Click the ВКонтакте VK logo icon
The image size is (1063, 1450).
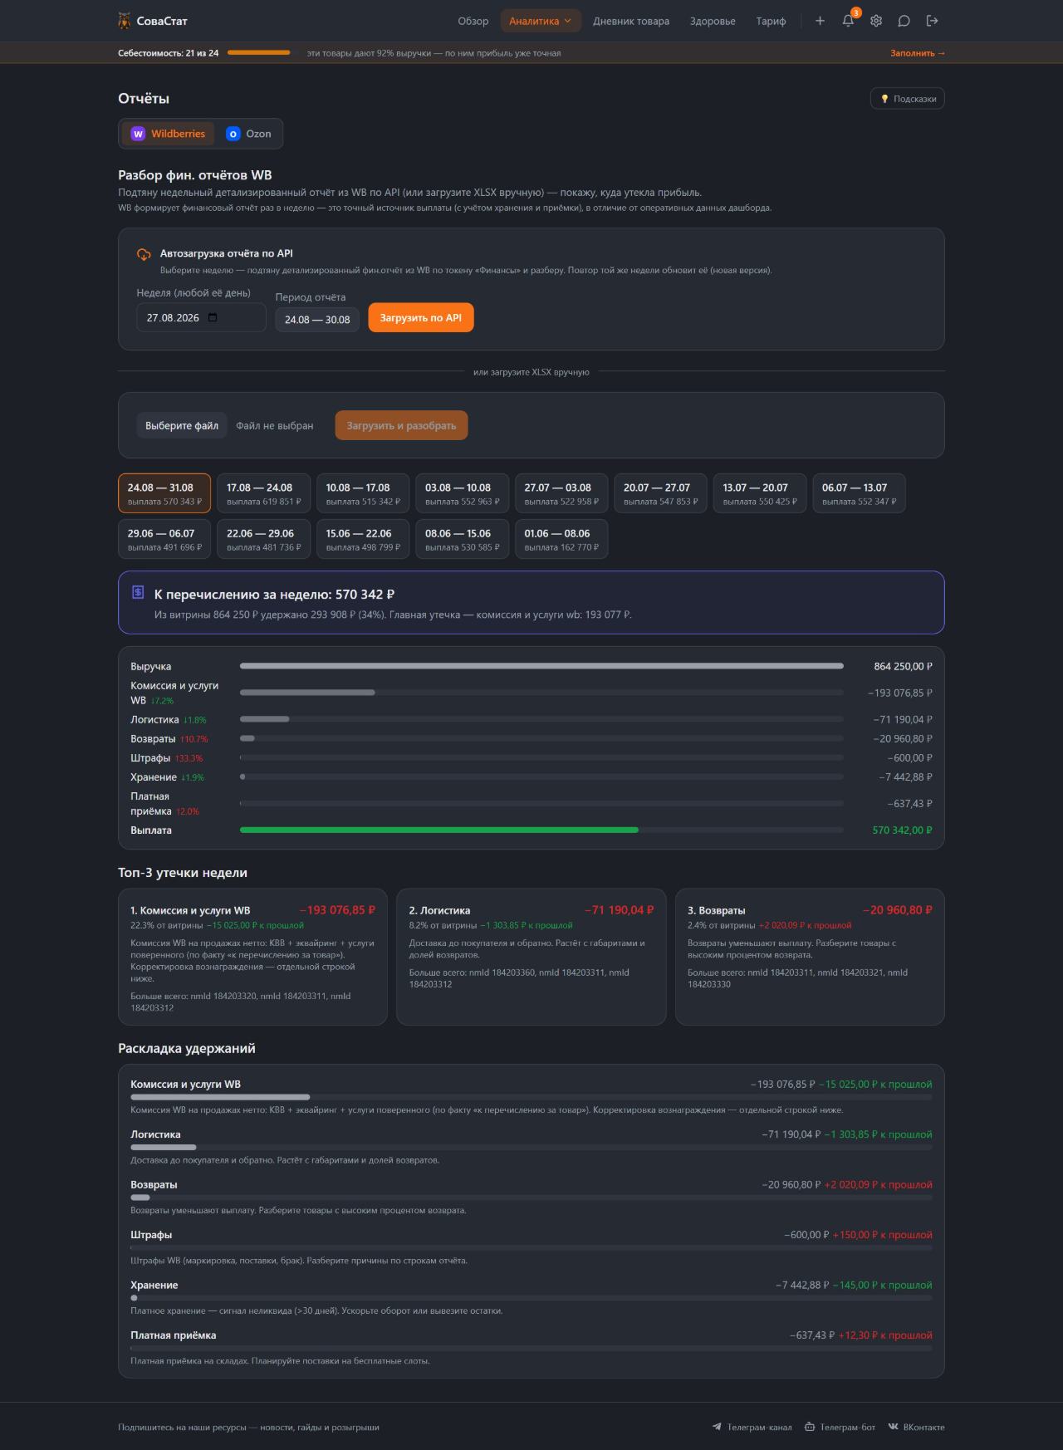pyautogui.click(x=894, y=1427)
